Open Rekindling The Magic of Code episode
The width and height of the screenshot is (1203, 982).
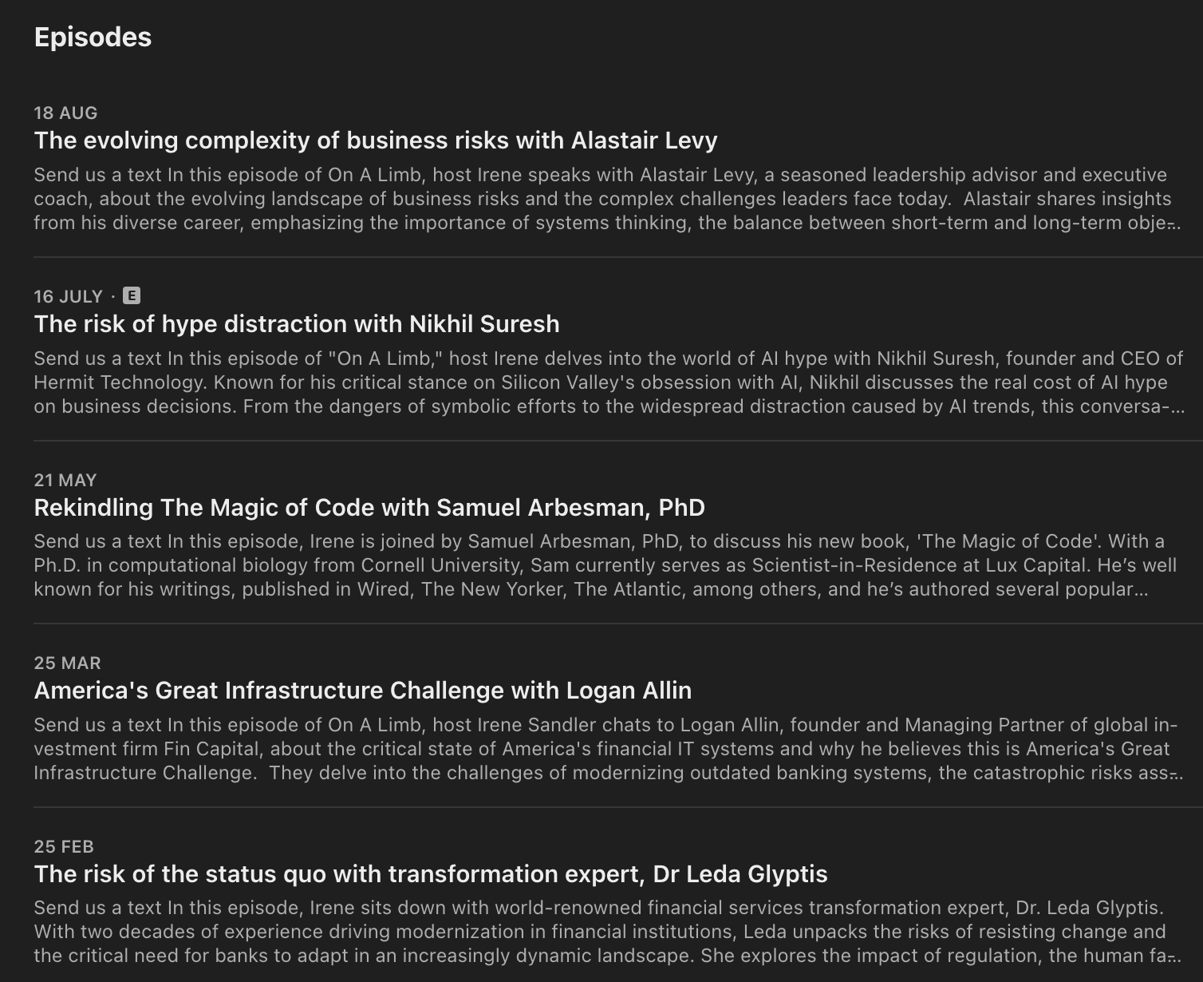(369, 508)
